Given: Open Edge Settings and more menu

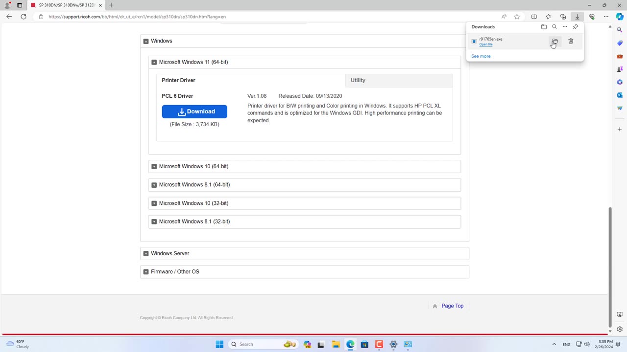Looking at the screenshot, I should point(606,17).
